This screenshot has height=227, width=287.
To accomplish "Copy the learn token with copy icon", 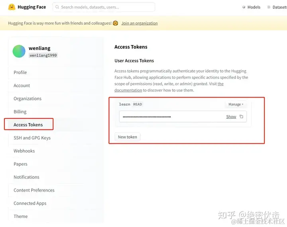I will click(241, 117).
